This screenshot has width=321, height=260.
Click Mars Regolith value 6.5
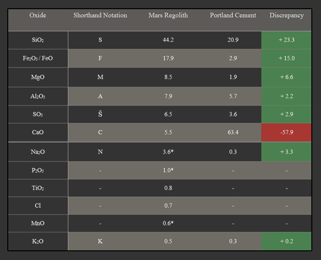click(168, 114)
